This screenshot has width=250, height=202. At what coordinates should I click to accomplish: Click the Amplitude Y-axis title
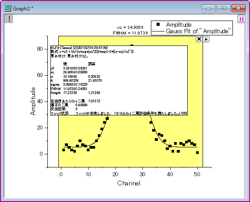tap(33, 101)
